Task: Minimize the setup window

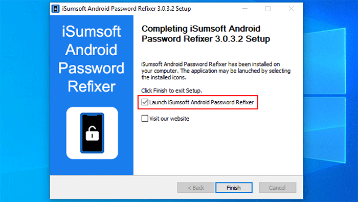Action: coord(245,9)
